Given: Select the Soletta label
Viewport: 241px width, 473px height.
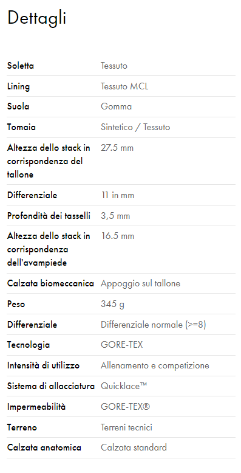Looking at the screenshot, I should [x=21, y=66].
